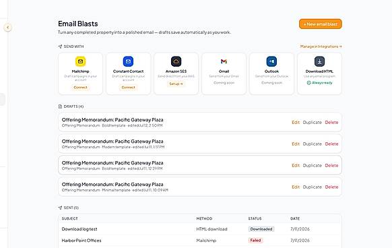Viewport: 392px width, 248px height.
Task: Click the SENT (5) section label
Action: [x=71, y=208]
